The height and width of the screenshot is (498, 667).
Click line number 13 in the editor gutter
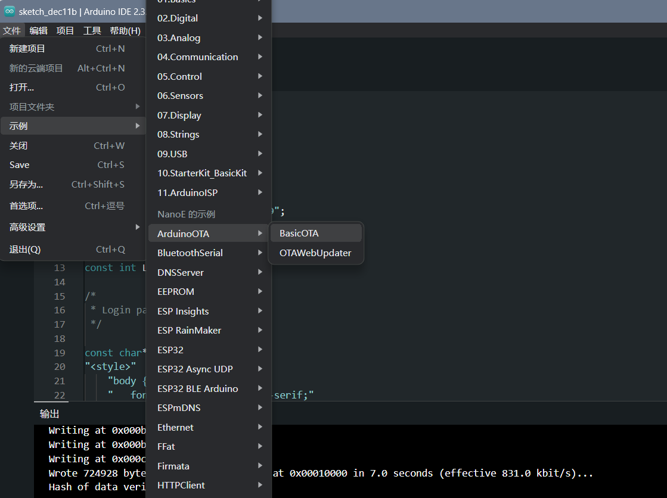[x=60, y=268]
